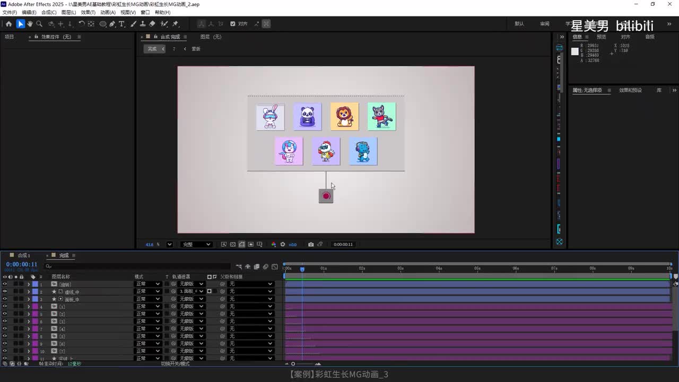
Task: Open the graph editor icon in timeline
Action: [275, 266]
